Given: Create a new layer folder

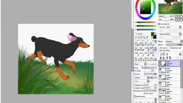Looking at the screenshot, I should [x=167, y=54].
